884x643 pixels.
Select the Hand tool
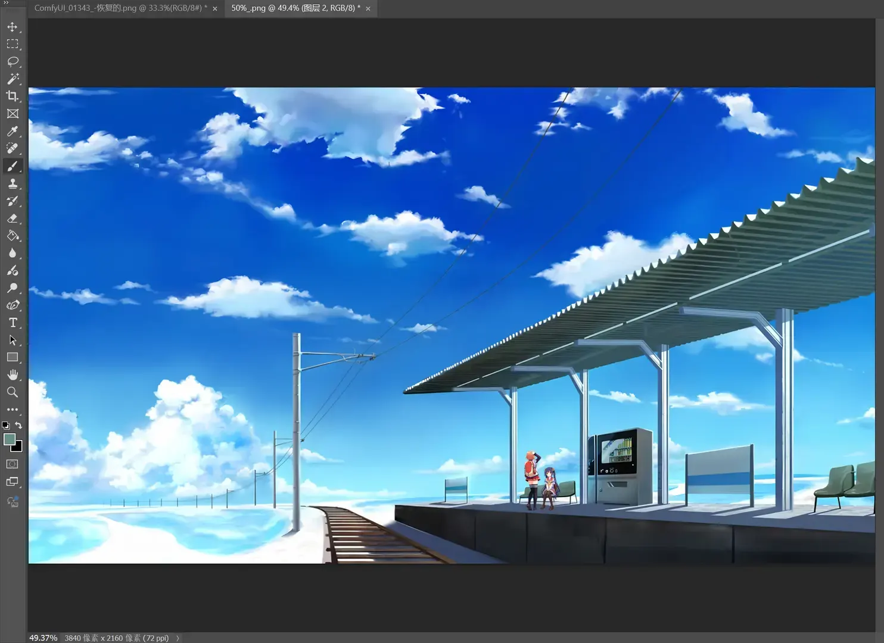pyautogui.click(x=13, y=374)
